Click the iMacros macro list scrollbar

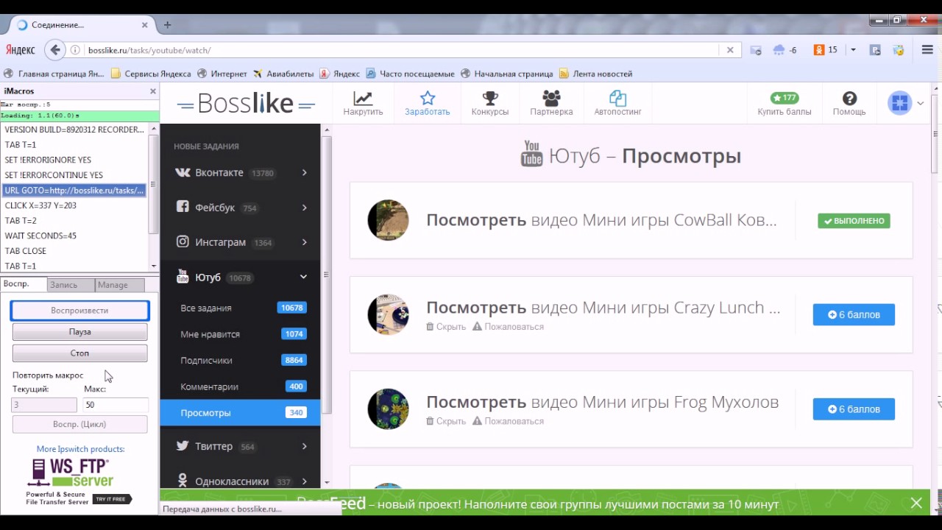coord(154,197)
